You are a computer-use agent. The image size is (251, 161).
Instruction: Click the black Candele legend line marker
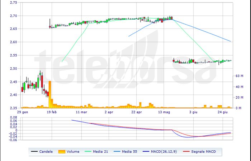pos(35,152)
